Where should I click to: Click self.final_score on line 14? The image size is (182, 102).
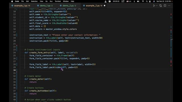[39, 23]
